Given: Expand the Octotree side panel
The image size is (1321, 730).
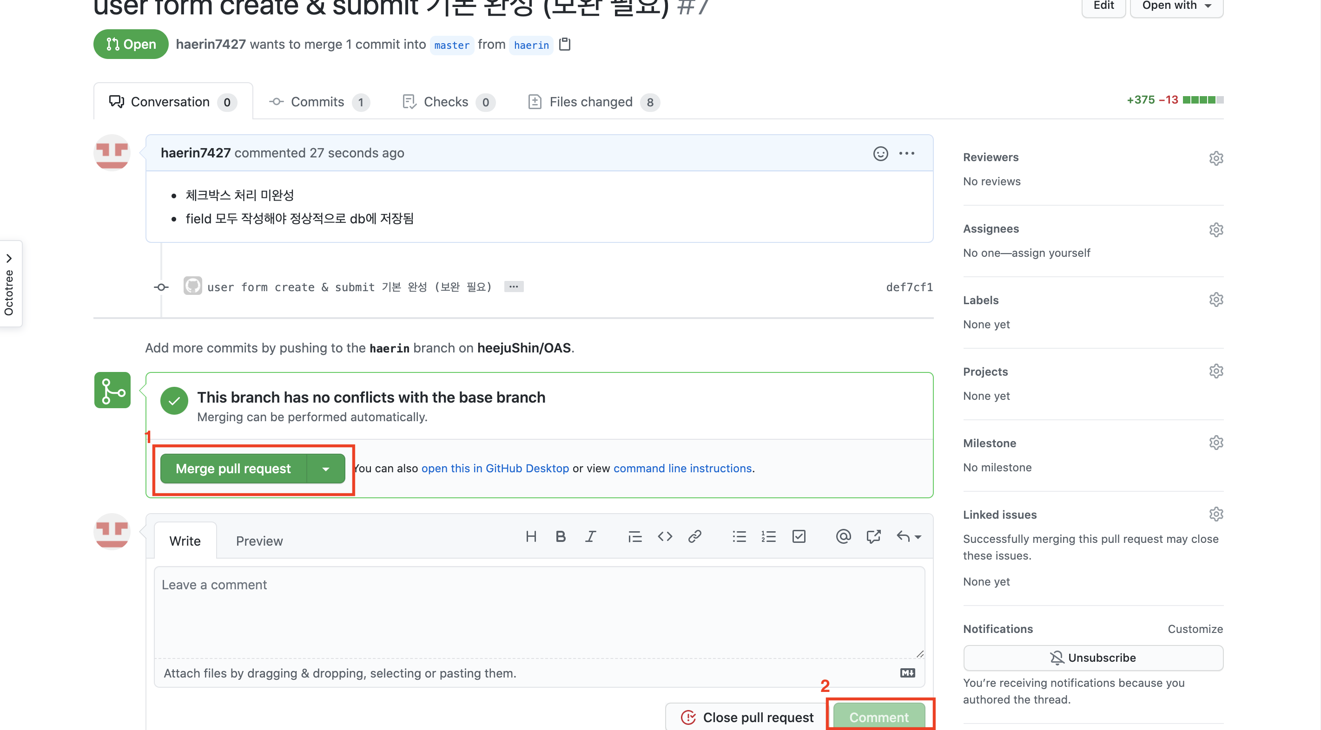Looking at the screenshot, I should pos(9,259).
